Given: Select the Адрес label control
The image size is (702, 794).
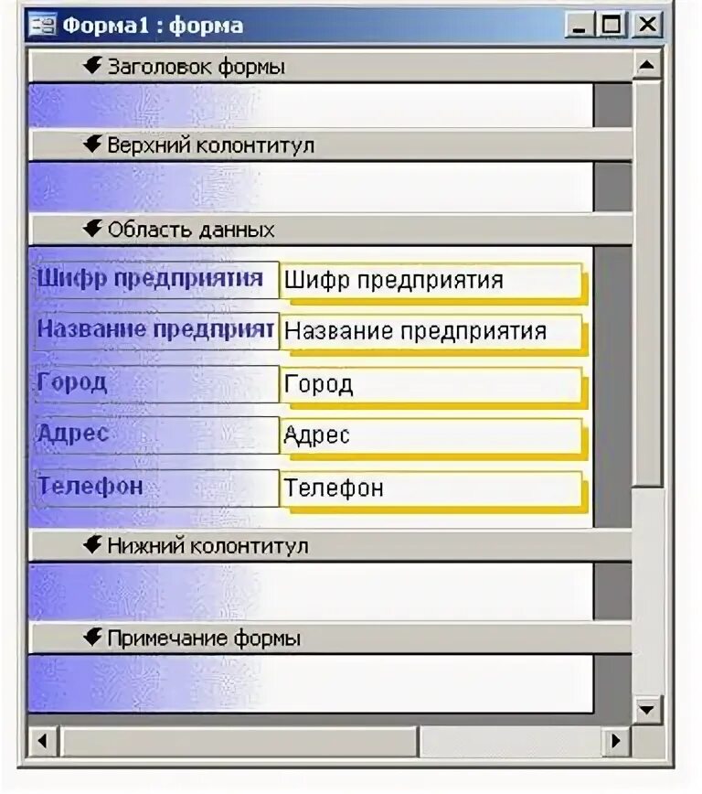Looking at the screenshot, I should 156,435.
